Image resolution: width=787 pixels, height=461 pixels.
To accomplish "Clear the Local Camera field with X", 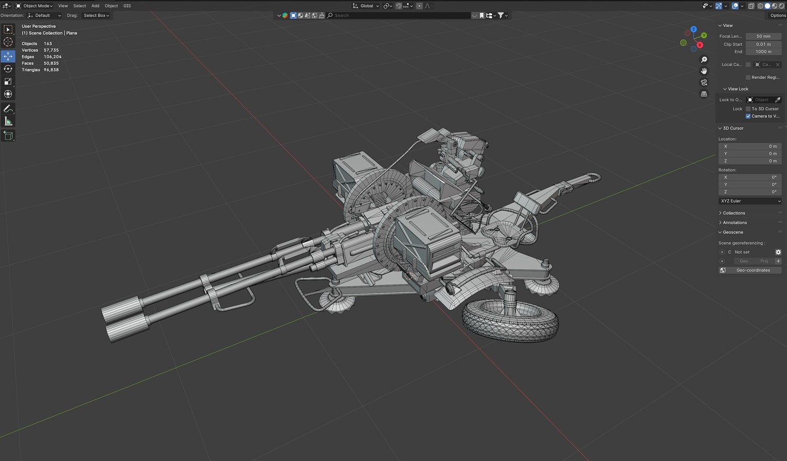I will coord(778,65).
